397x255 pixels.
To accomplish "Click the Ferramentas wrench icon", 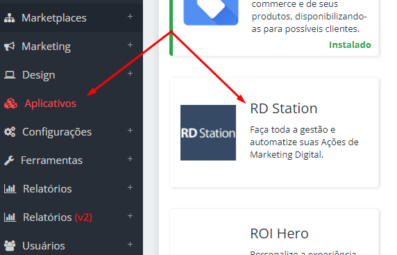I will pyautogui.click(x=9, y=161).
